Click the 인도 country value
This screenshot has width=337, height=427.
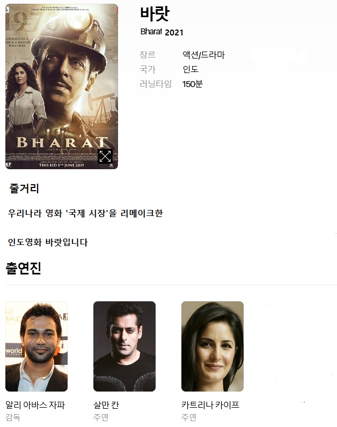coord(191,69)
